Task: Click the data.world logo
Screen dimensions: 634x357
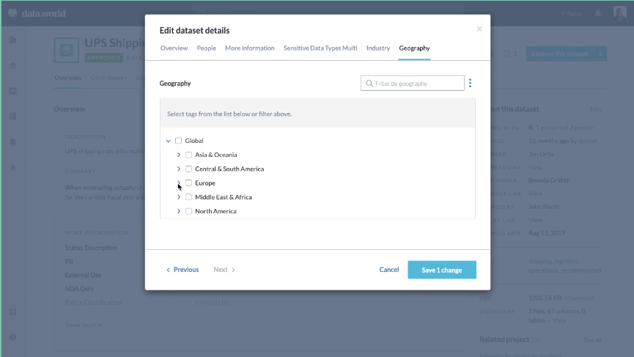Action: point(34,13)
